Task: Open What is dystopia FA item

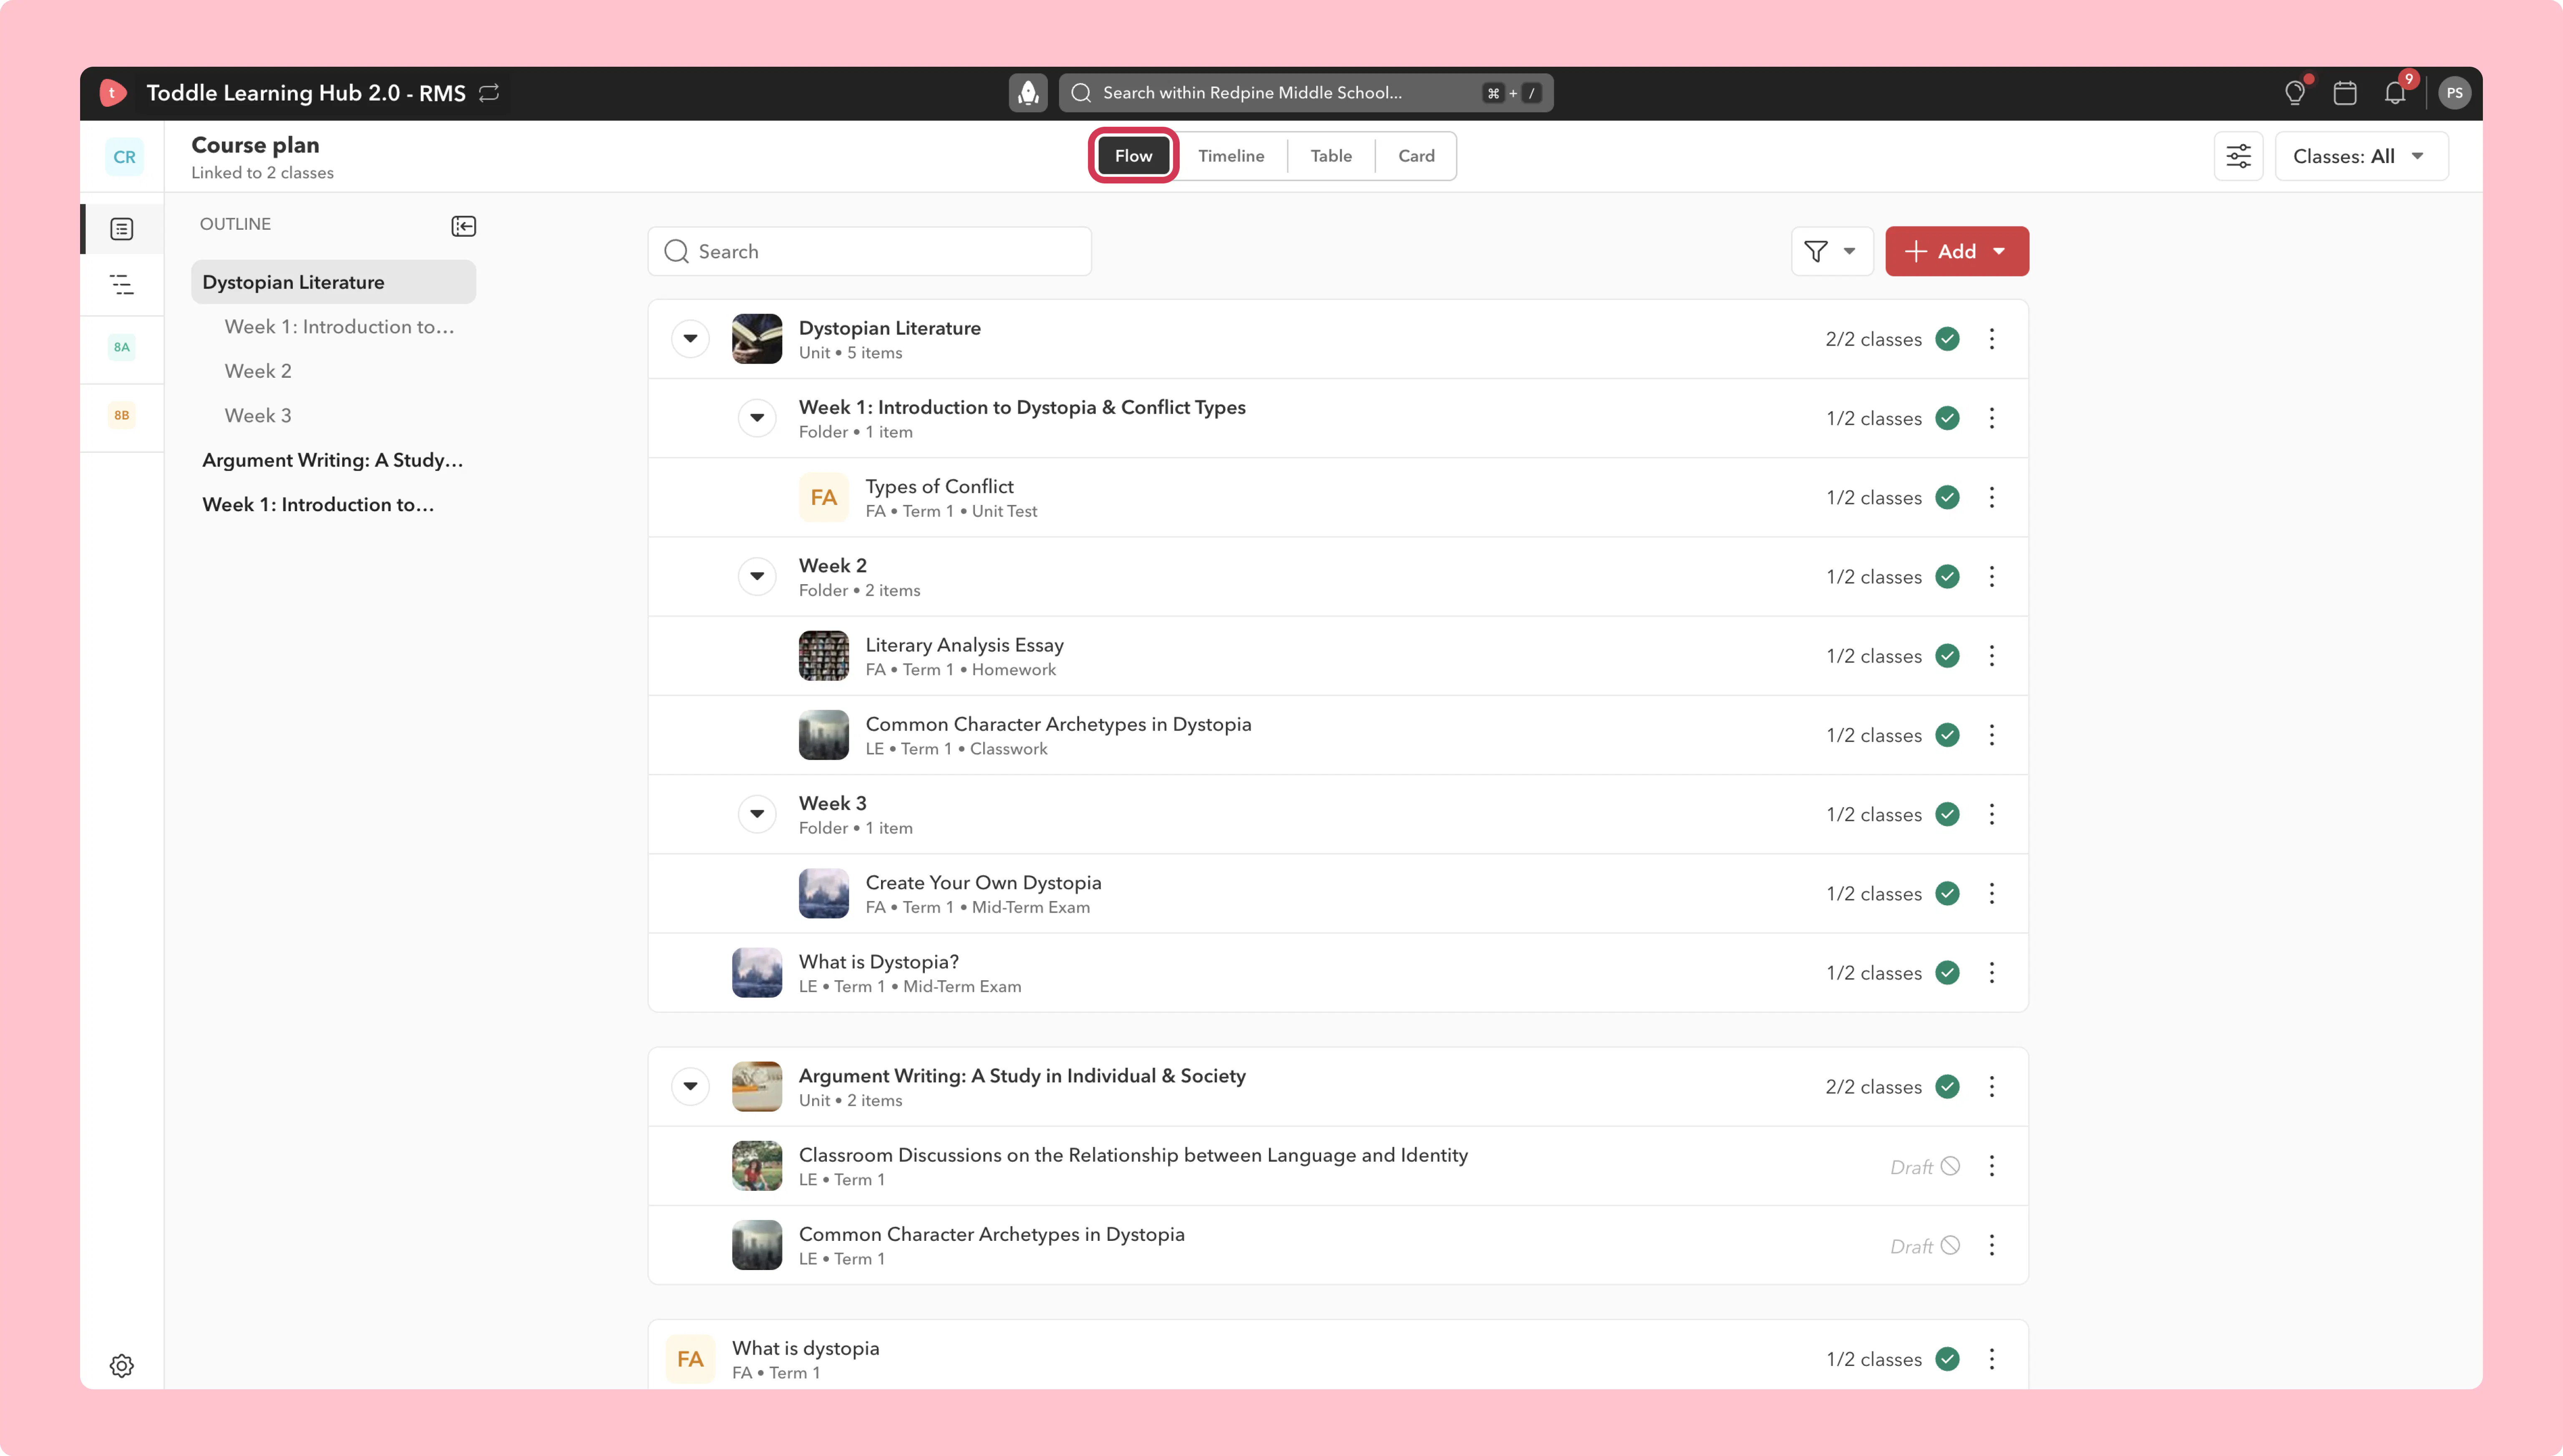Action: pos(805,1348)
